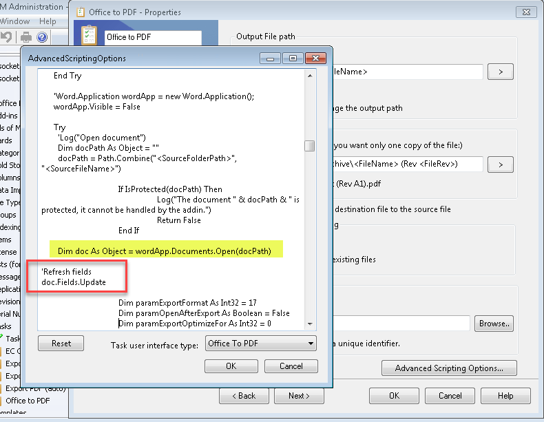Click the End Try line
Viewport: 544px width, 422px height.
click(67, 76)
